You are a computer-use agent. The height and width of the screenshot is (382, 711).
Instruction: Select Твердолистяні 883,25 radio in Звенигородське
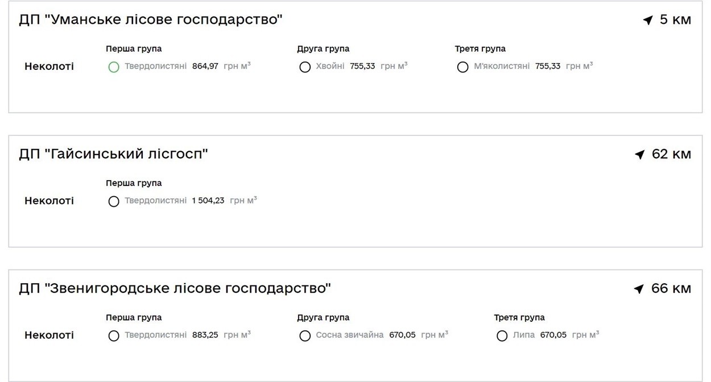click(x=114, y=336)
